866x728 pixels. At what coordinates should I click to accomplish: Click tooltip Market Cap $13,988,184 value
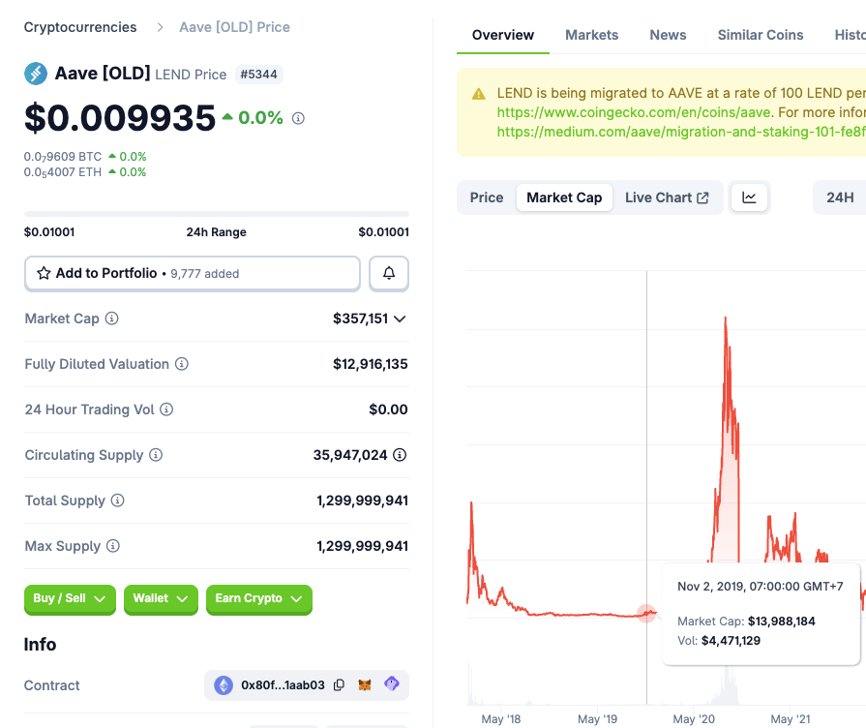tap(781, 621)
